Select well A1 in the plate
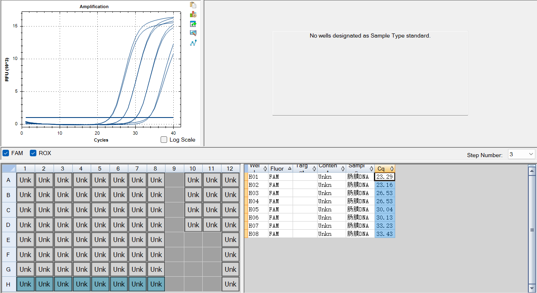 (25, 180)
